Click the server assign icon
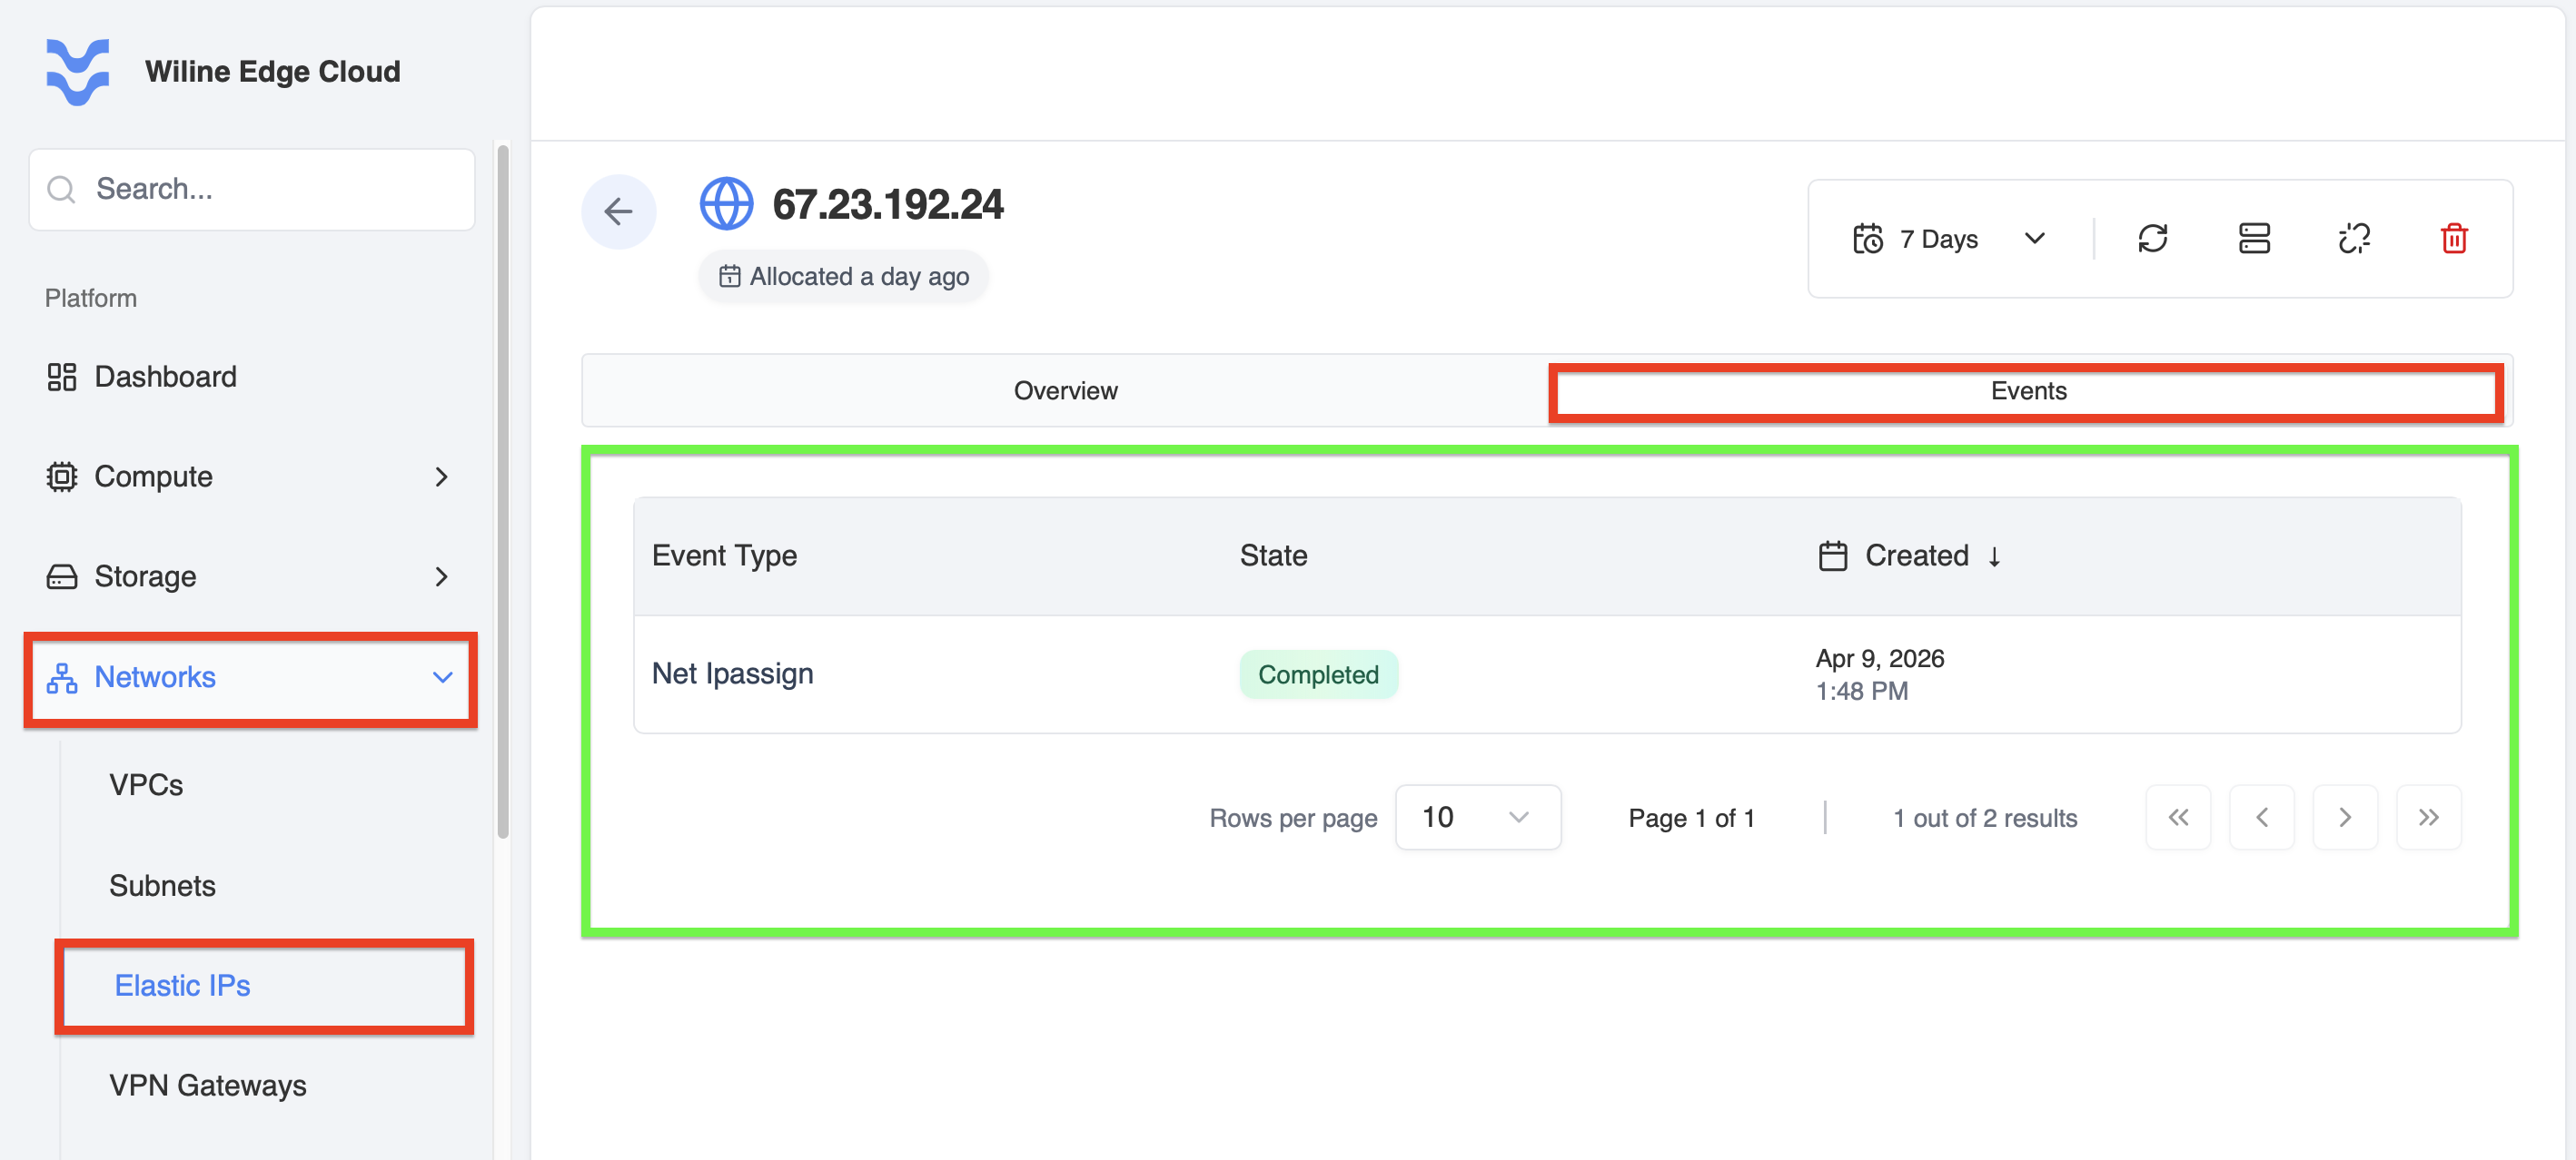The width and height of the screenshot is (2576, 1160). pos(2253,239)
